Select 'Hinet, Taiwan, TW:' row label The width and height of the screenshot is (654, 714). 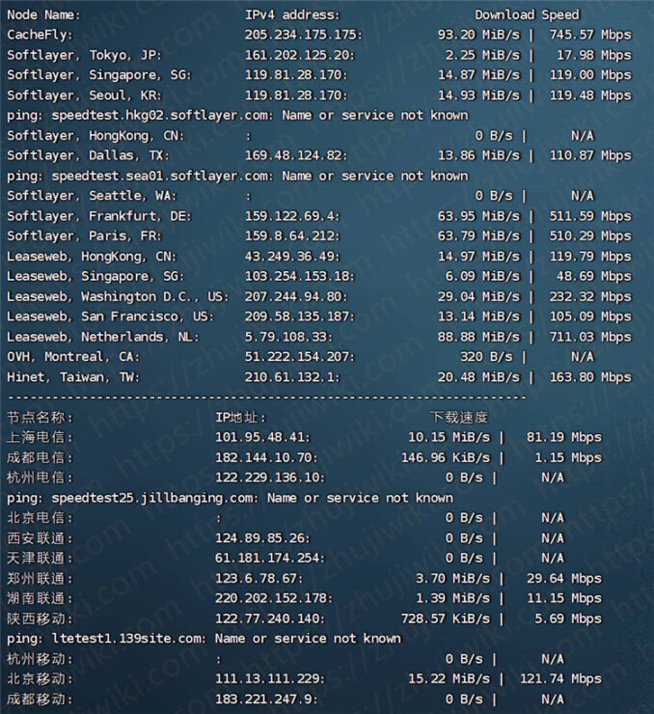[73, 377]
